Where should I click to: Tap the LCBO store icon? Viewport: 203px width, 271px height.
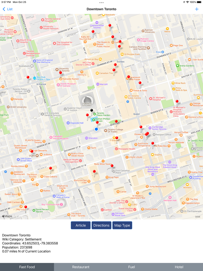pos(130,205)
